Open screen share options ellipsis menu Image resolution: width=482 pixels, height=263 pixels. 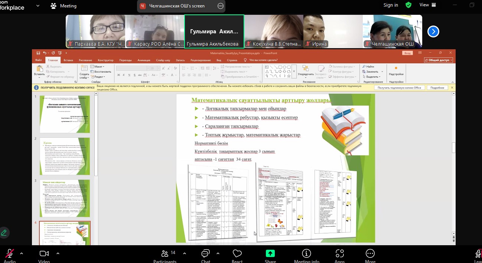click(x=220, y=6)
